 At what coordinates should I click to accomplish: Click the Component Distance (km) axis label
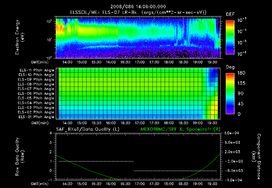tap(256, 157)
